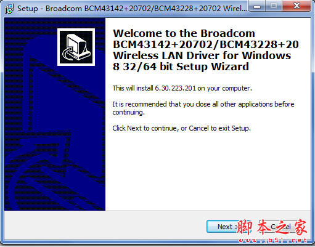Click the red 脚本之家 watermark logo
The width and height of the screenshot is (315, 247).
coord(272,227)
